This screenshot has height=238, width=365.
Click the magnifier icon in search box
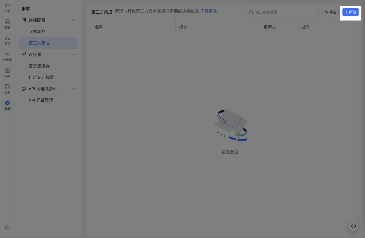coord(251,12)
